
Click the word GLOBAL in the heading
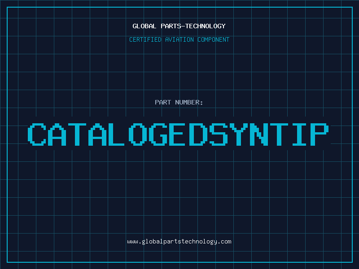click(144, 26)
